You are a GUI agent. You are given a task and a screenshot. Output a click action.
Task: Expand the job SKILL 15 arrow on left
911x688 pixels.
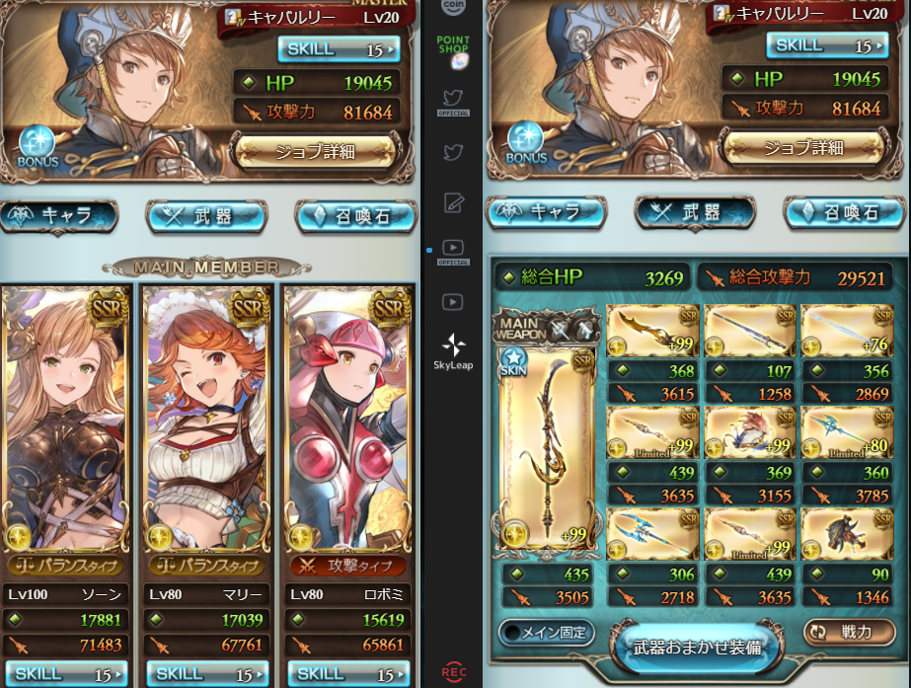click(x=340, y=50)
